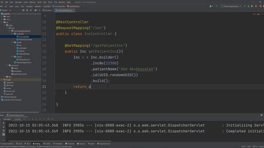
Task: Select External Libraries in project tree
Action: pyautogui.click(x=9, y=97)
